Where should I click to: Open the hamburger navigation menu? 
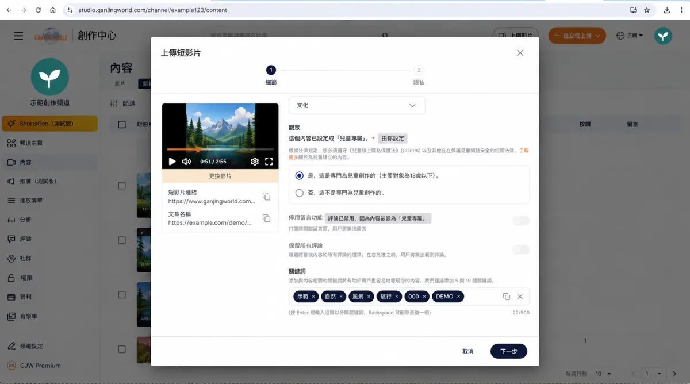coord(18,36)
